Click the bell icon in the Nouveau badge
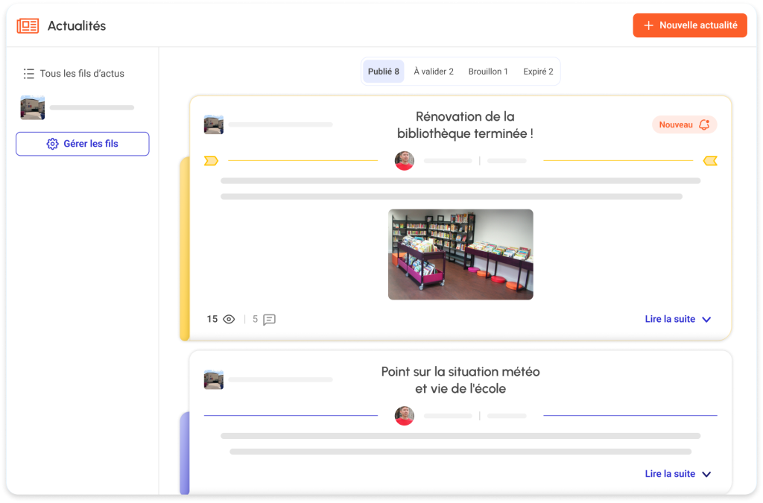Image resolution: width=763 pixels, height=503 pixels. 704,124
